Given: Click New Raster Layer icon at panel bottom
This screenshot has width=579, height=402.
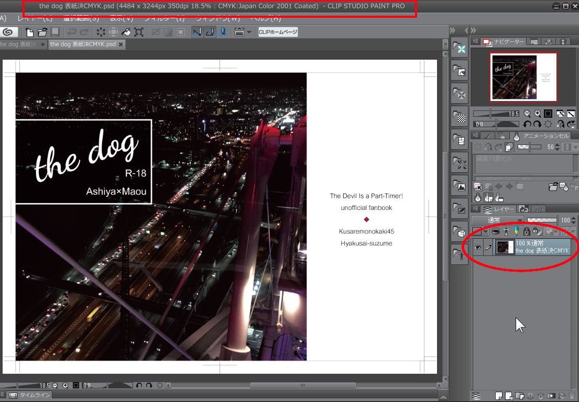Looking at the screenshot, I should click(499, 396).
